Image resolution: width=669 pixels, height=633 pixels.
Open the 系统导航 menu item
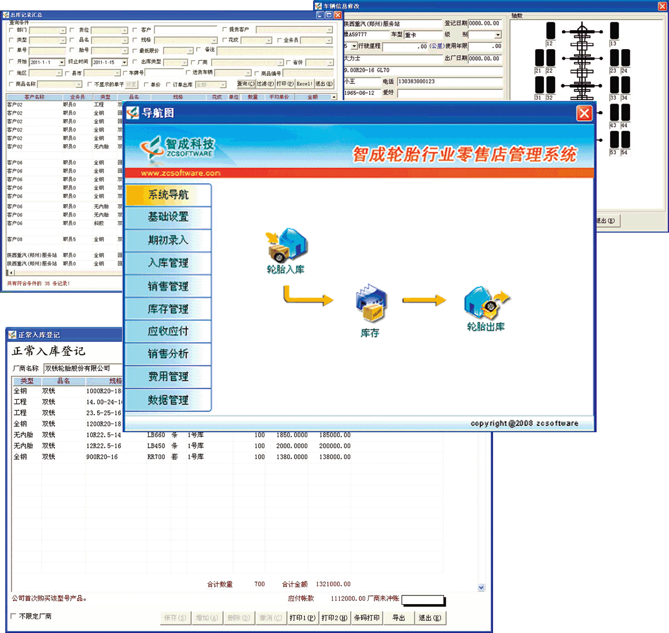click(x=168, y=195)
